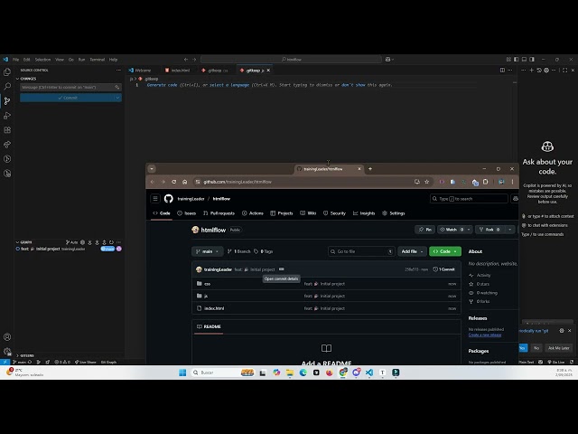Click the 1 Branch link

coord(238,251)
